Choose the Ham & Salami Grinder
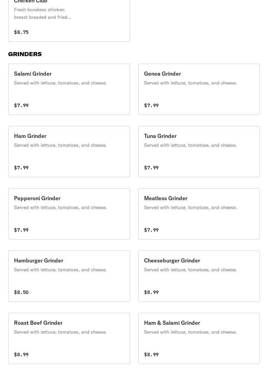The image size is (268, 373). [199, 338]
